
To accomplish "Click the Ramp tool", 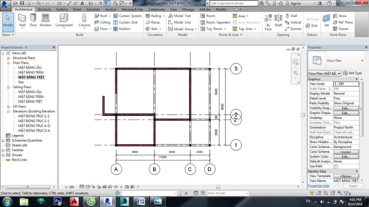I will [x=153, y=22].
